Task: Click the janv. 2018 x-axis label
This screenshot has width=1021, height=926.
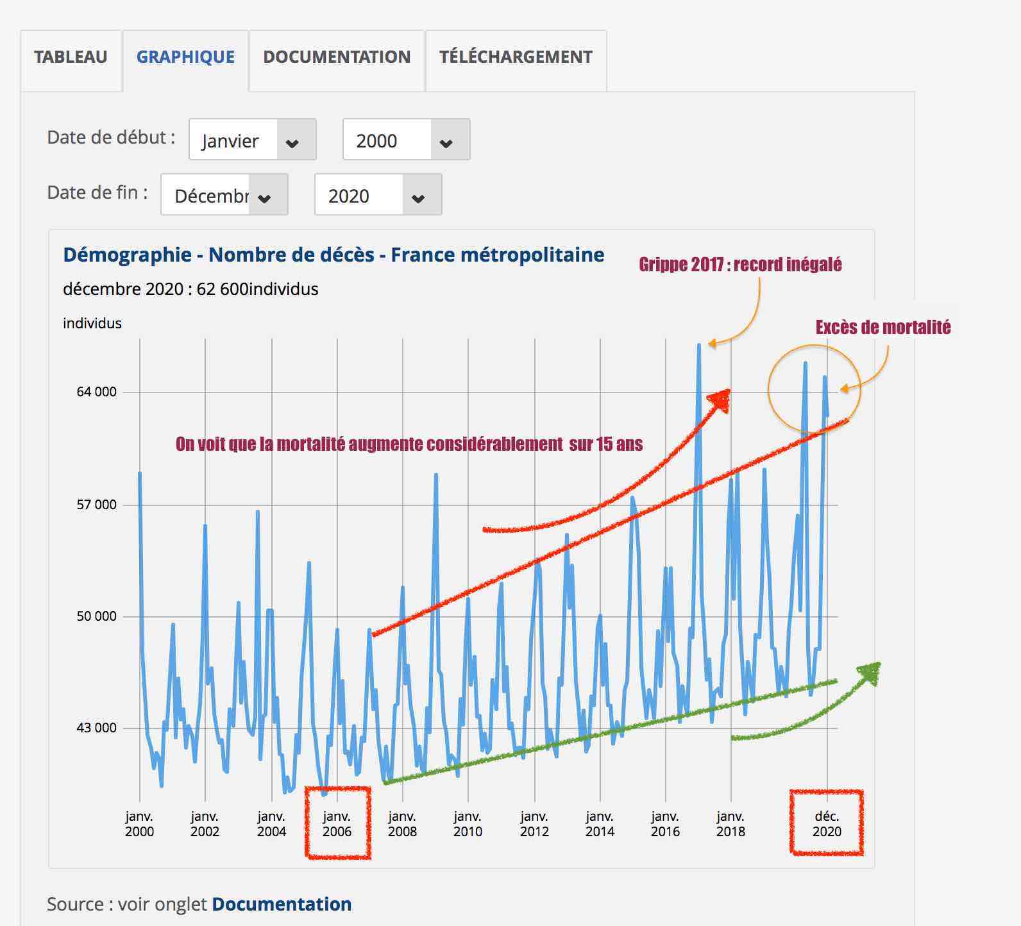Action: point(731,824)
